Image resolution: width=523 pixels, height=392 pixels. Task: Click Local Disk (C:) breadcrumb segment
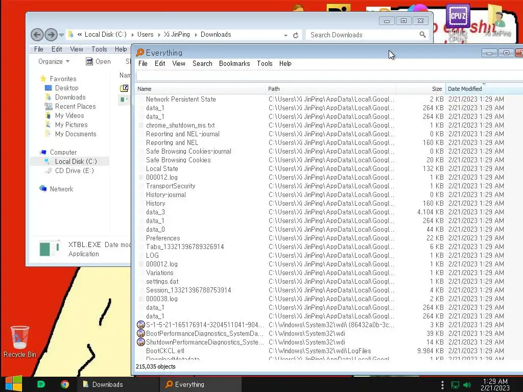[105, 34]
